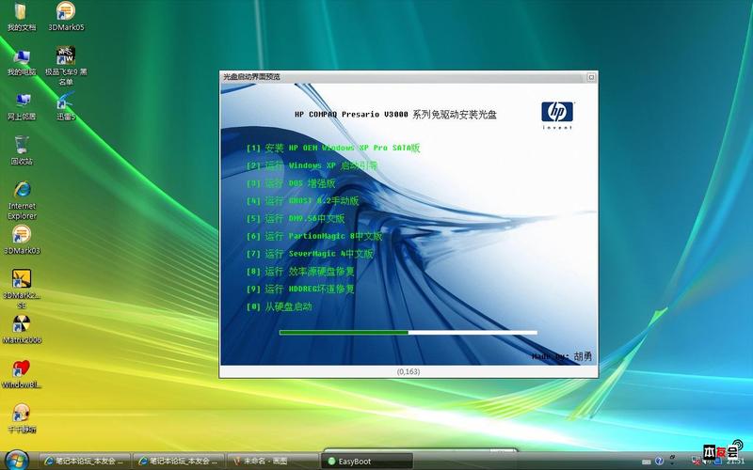Switch to the 未命名 - 画图 taskbar button
The width and height of the screenshot is (753, 470).
pos(273,461)
